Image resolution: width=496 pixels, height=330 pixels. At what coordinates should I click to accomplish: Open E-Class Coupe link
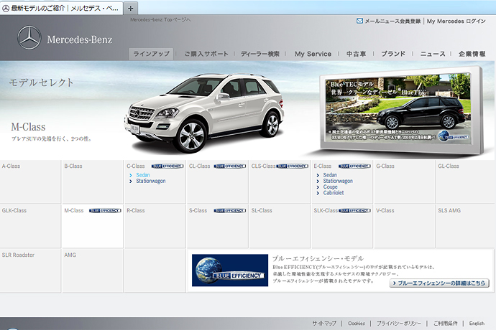click(330, 187)
